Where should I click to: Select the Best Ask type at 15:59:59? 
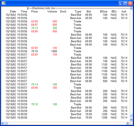pos(76,111)
